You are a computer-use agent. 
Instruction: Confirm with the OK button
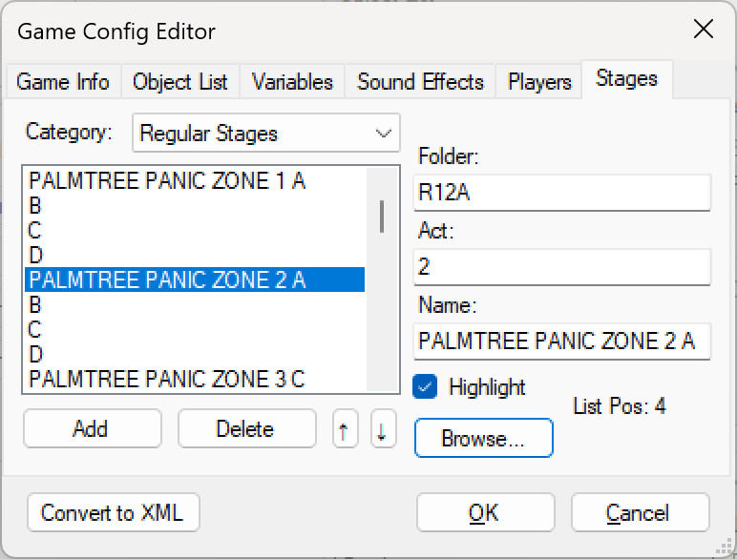pos(484,513)
